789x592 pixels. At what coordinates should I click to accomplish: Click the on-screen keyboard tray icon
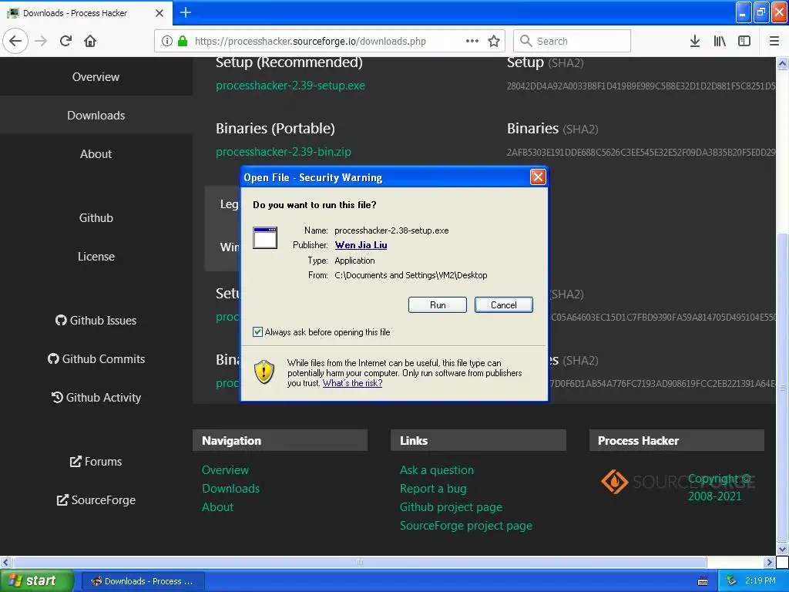(703, 581)
